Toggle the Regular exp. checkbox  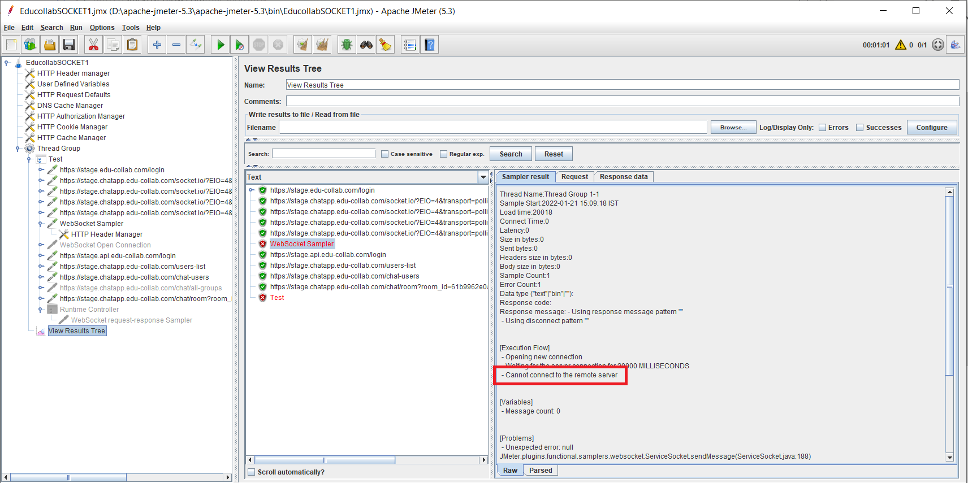[x=444, y=154]
